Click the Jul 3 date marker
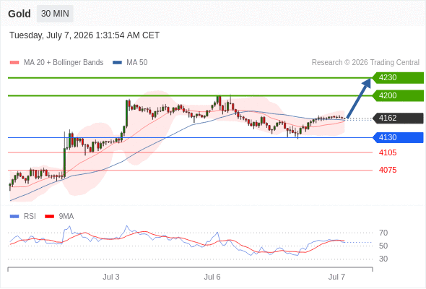The image size is (426, 289). tap(111, 277)
